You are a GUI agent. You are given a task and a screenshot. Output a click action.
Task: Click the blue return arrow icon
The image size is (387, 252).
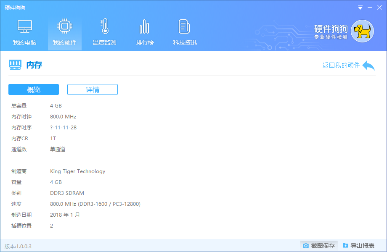[369, 65]
